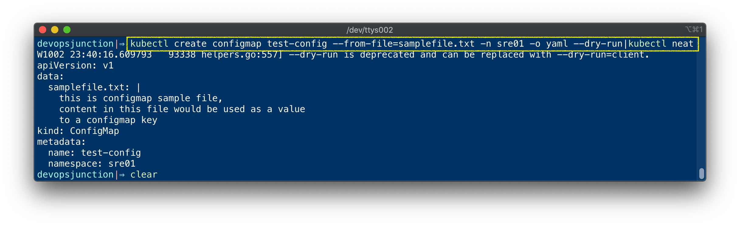Image resolution: width=740 pixels, height=226 pixels.
Task: Click the yellow minimize window button
Action: 55,30
